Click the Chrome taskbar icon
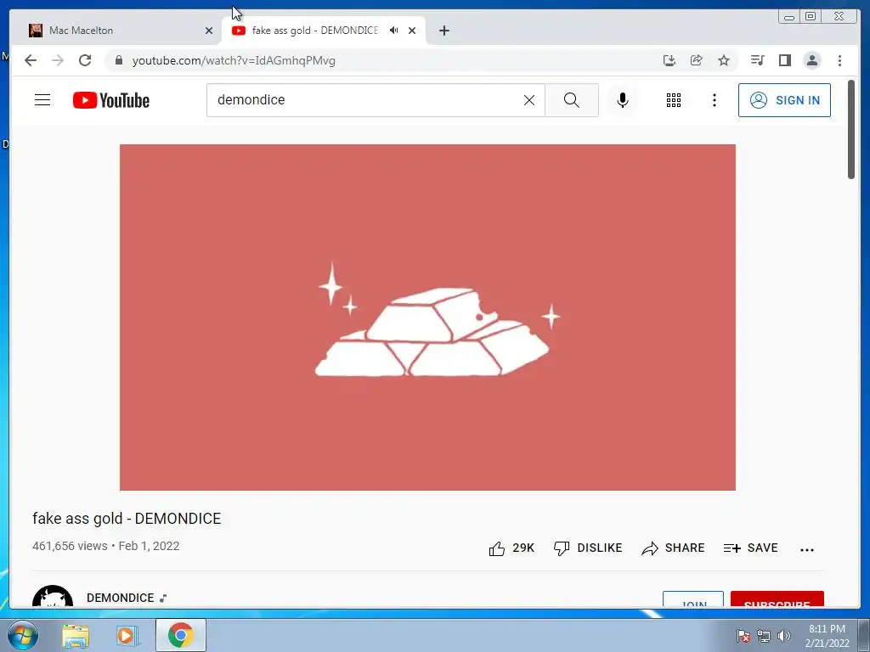Viewport: 870px width, 652px height. point(181,635)
